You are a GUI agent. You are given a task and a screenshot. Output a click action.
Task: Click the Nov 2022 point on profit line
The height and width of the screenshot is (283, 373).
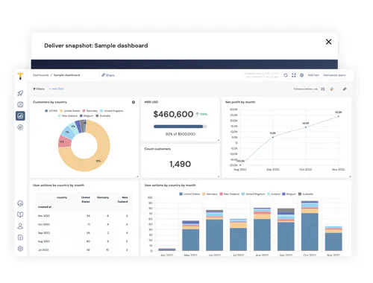338,116
